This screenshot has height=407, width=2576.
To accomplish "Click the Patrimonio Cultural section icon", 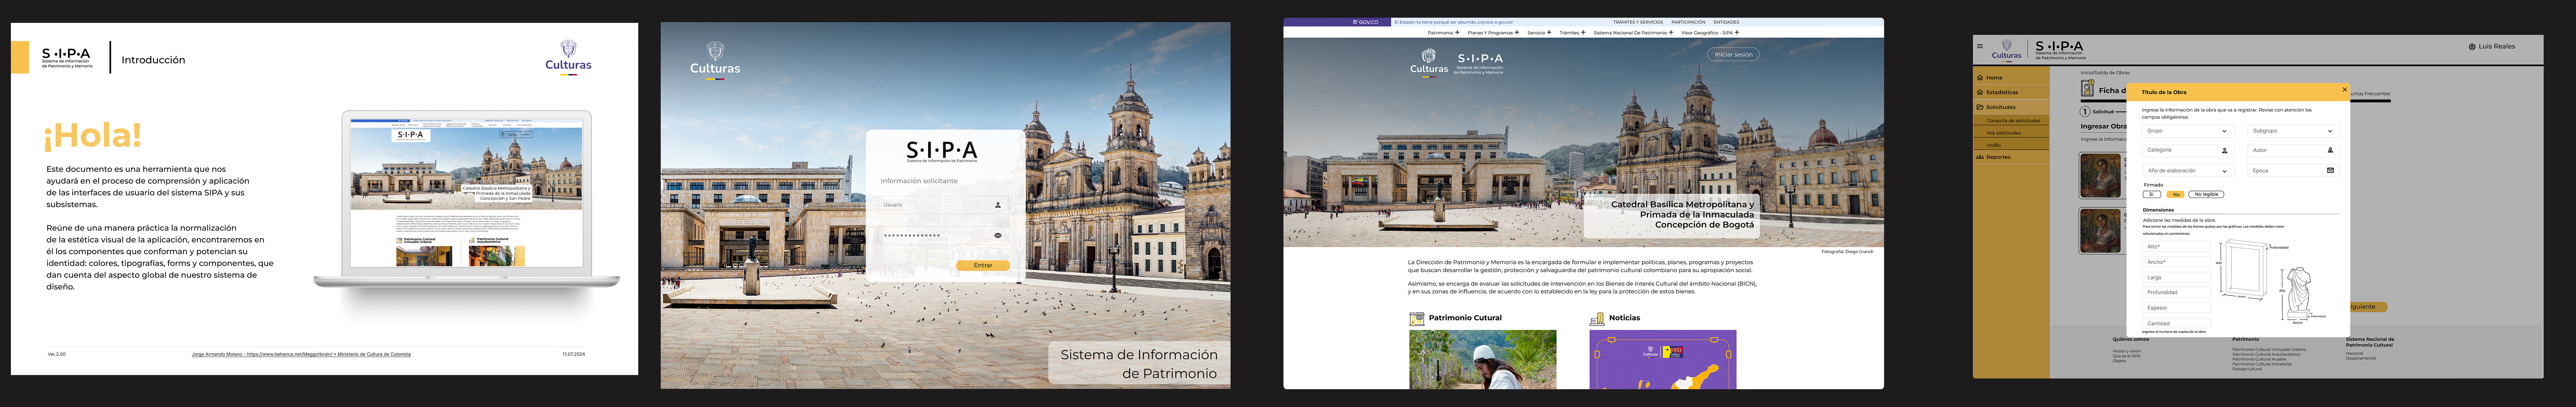I will (1417, 319).
